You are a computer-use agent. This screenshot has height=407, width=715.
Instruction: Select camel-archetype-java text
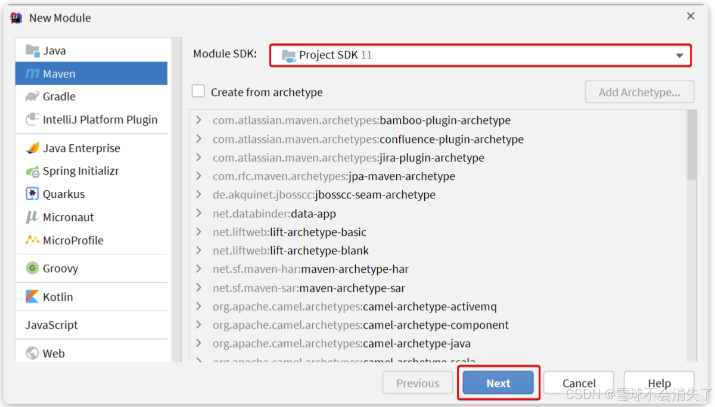point(417,344)
